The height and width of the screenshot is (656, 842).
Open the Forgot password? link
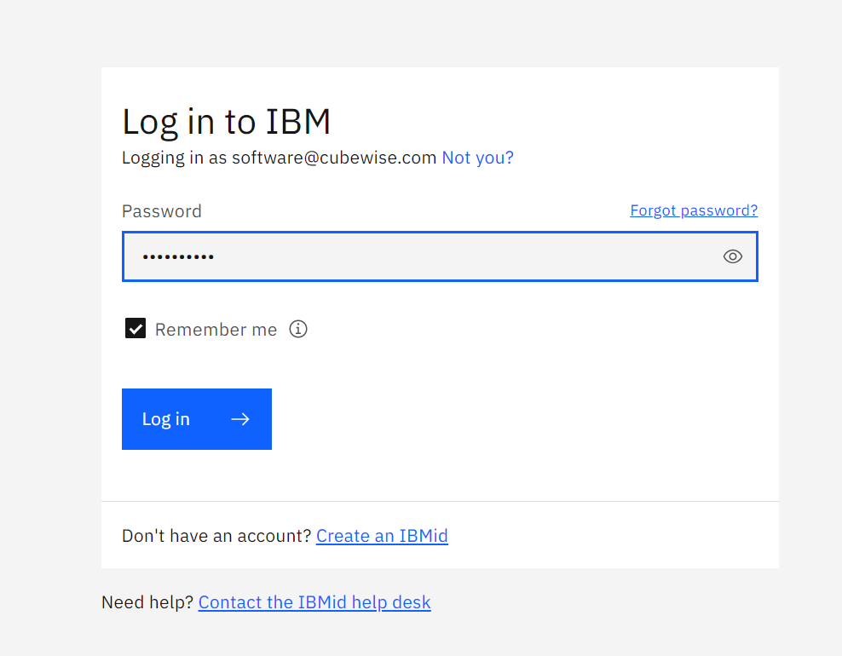694,210
